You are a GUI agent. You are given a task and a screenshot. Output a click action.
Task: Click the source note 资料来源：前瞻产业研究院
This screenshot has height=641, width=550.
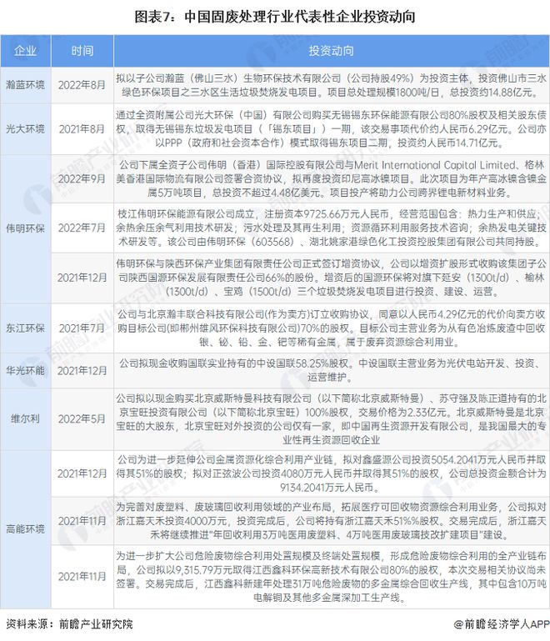pyautogui.click(x=70, y=624)
